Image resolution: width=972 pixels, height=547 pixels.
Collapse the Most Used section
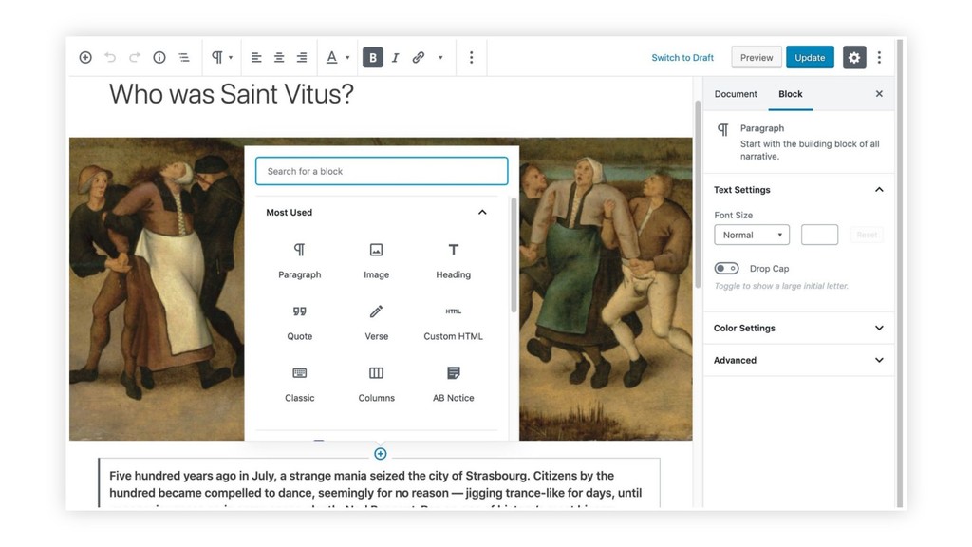pos(376,212)
